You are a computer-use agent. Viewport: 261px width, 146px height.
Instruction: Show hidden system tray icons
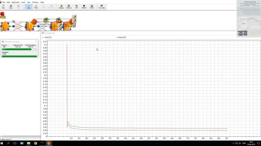coord(233,143)
